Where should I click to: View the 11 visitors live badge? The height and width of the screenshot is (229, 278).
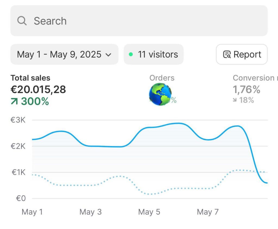[154, 54]
